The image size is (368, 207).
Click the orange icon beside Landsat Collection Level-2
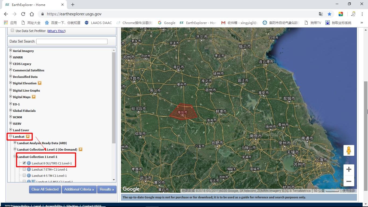coord(80,149)
